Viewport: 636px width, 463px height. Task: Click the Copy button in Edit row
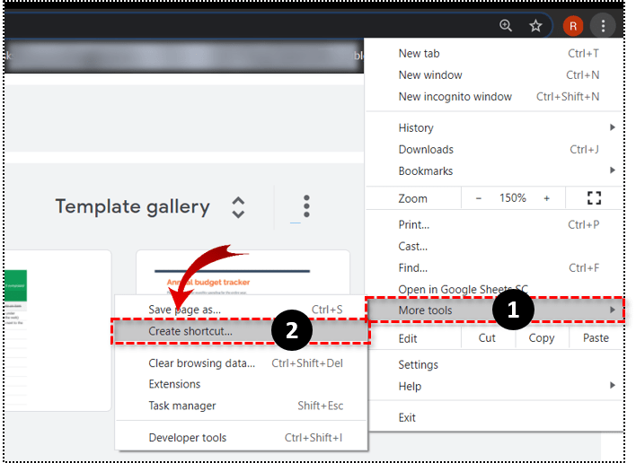(x=541, y=338)
